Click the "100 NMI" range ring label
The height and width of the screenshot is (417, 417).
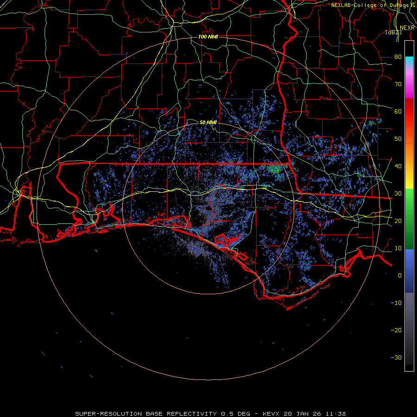tap(208, 37)
